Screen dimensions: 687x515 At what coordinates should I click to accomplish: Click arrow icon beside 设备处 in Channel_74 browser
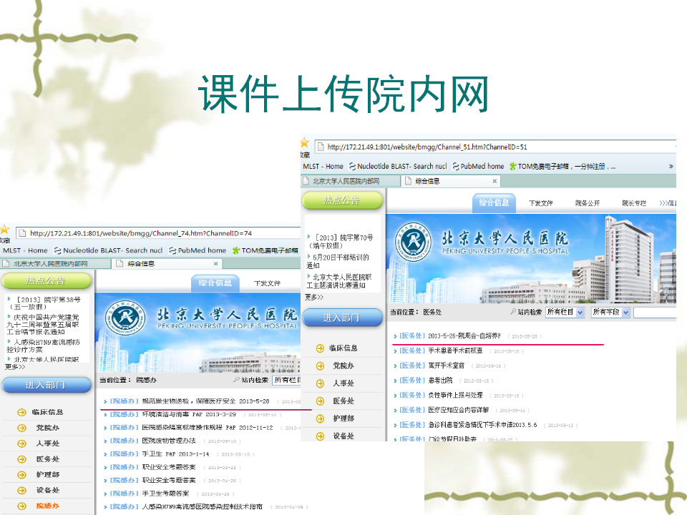coord(21,491)
